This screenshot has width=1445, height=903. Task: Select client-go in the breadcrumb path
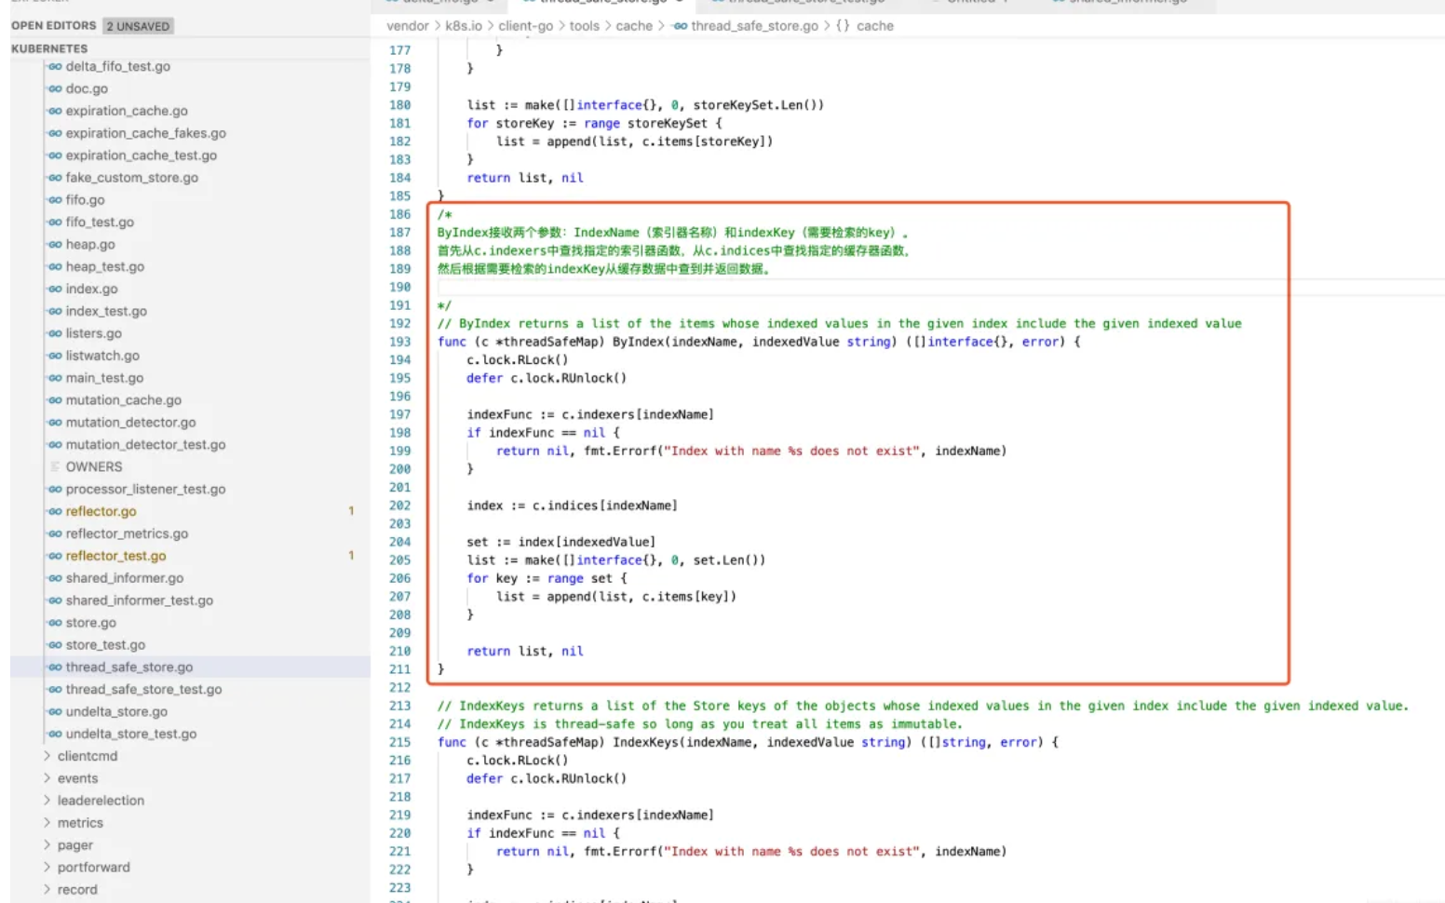click(x=525, y=26)
